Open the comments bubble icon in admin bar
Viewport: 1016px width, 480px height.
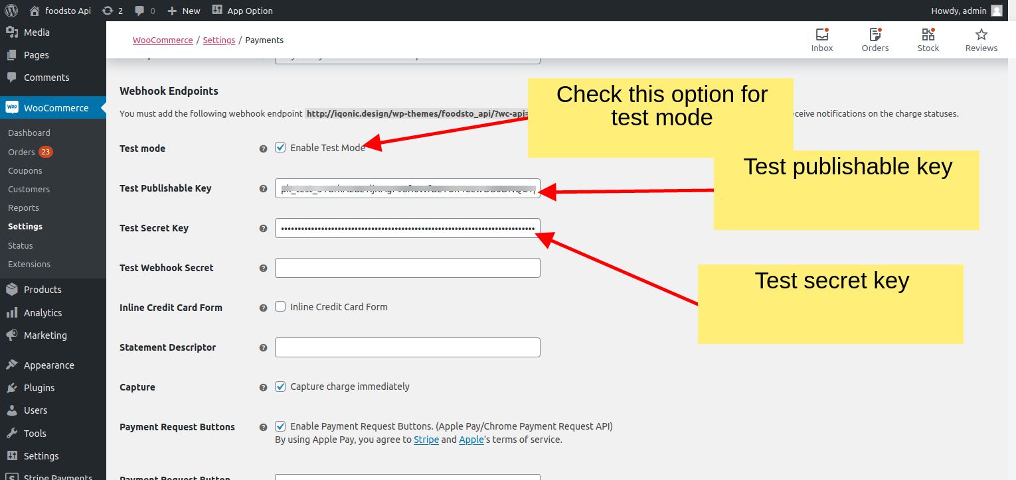coord(139,11)
